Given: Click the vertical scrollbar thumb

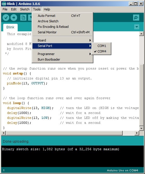Looking at the screenshot, I should tap(141, 95).
